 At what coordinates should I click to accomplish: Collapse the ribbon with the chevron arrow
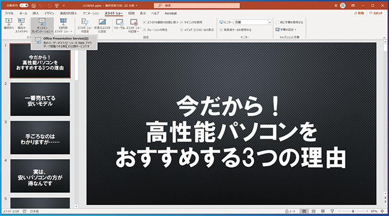(x=384, y=38)
